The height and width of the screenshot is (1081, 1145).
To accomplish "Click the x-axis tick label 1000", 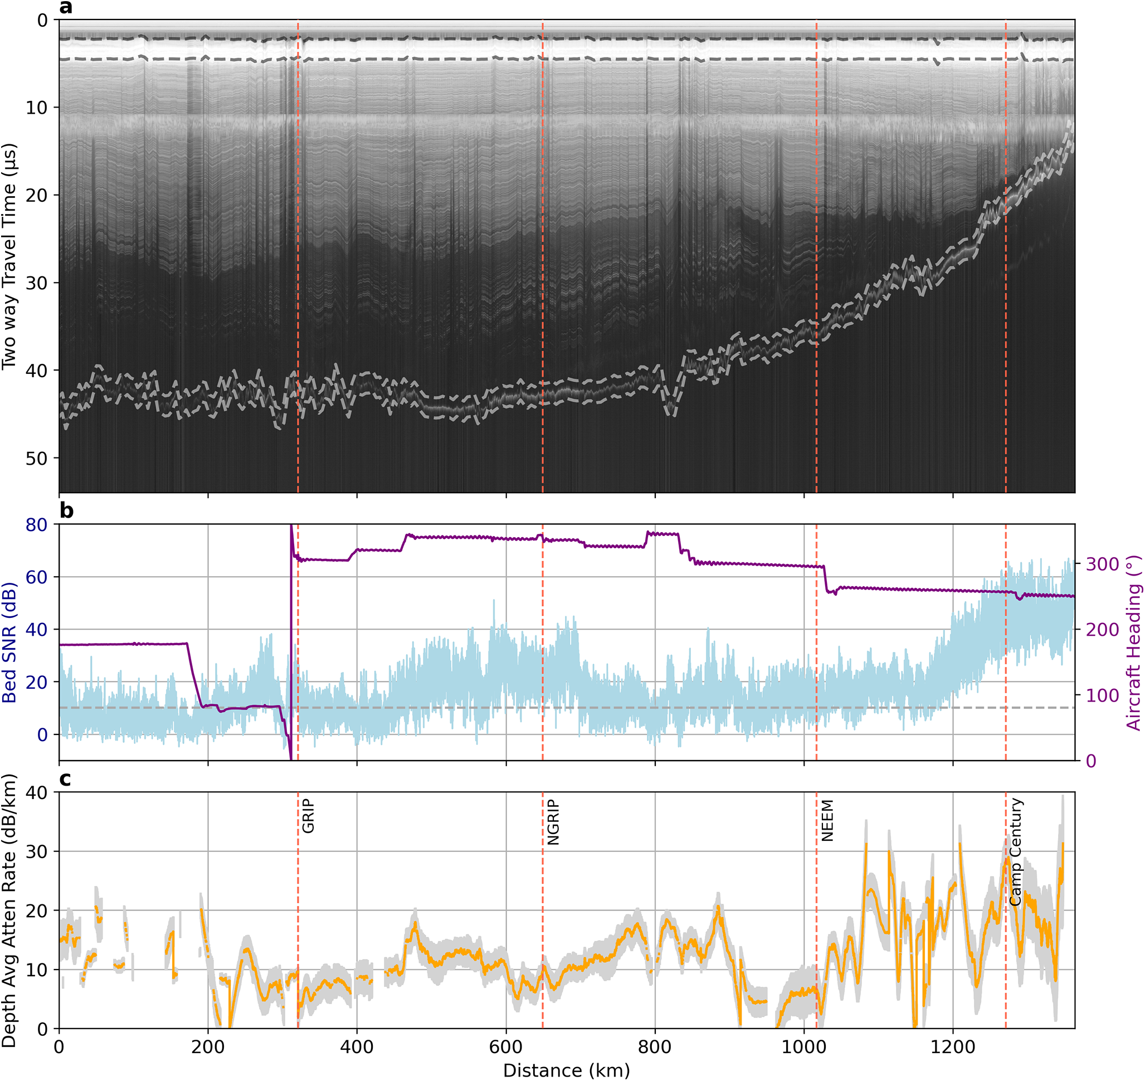I will coord(804,1046).
